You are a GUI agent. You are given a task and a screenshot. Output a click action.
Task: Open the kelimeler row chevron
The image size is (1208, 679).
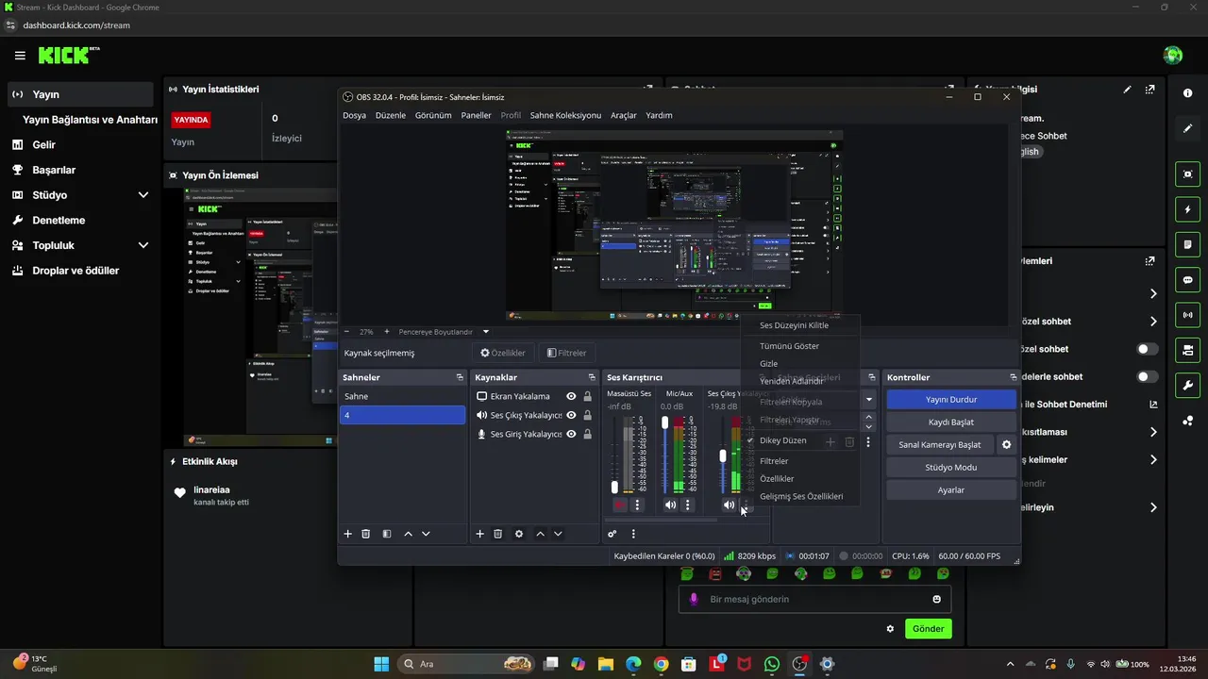pos(1153,460)
